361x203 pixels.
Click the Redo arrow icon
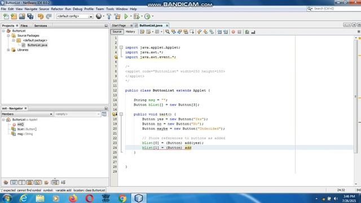coord(49,16)
